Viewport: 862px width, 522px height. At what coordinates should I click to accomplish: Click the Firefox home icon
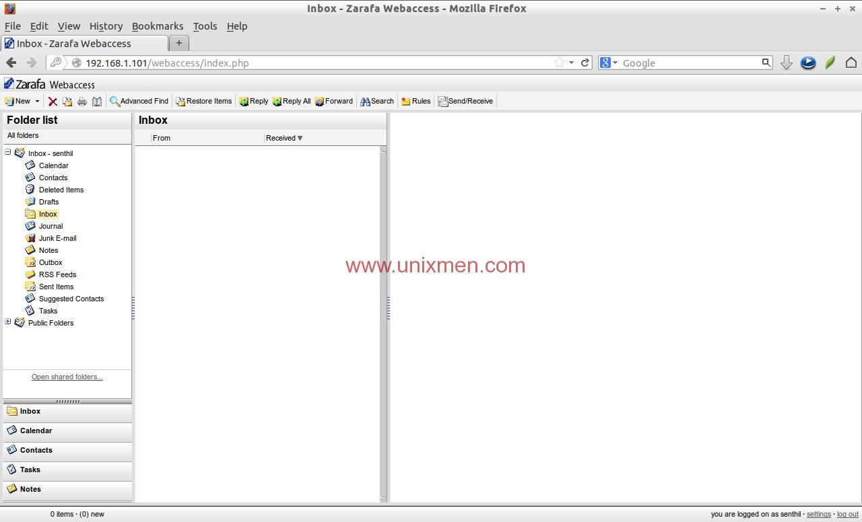click(851, 63)
